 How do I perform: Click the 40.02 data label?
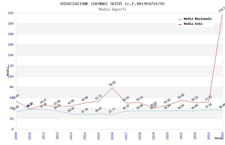154,104
